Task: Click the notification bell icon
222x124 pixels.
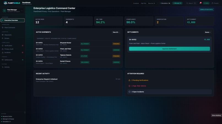Action: [200, 3]
